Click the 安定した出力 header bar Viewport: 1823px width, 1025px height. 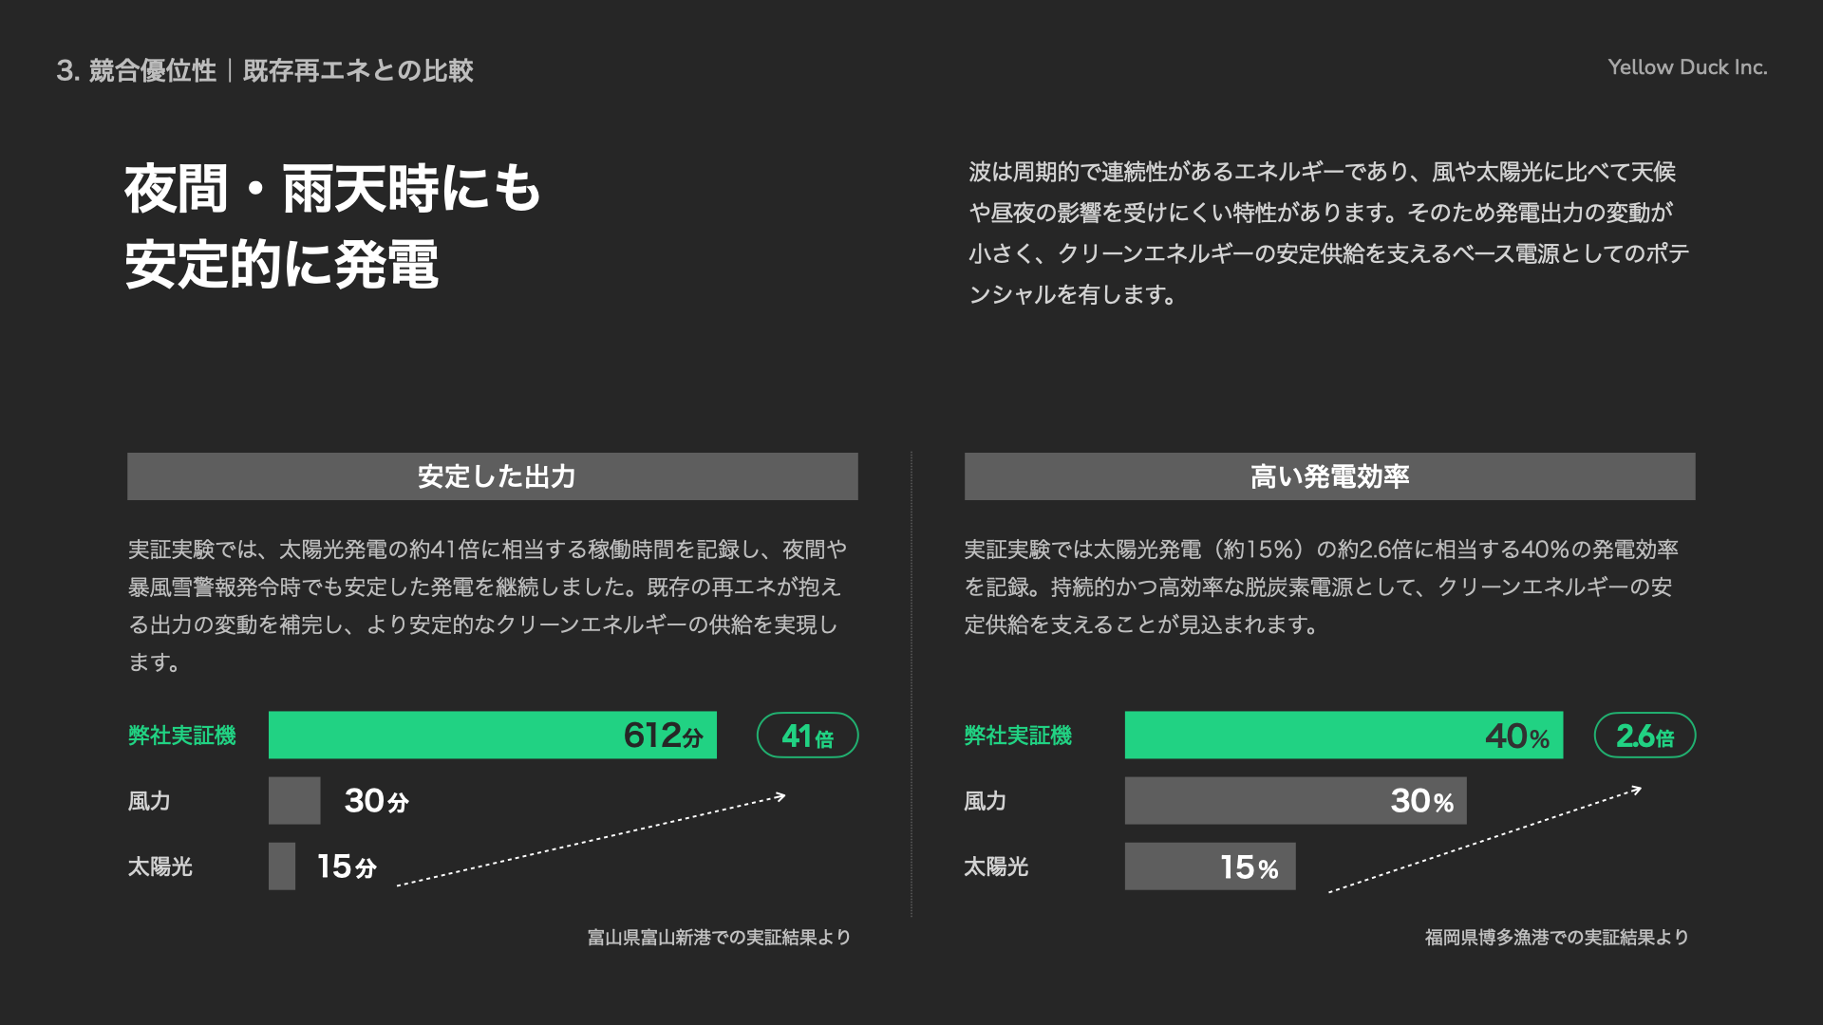click(x=492, y=476)
